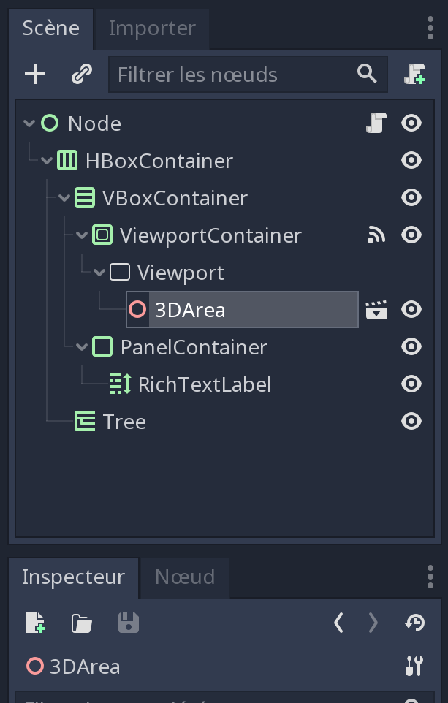
Task: Select the Tree node in the scene
Action: (x=124, y=422)
